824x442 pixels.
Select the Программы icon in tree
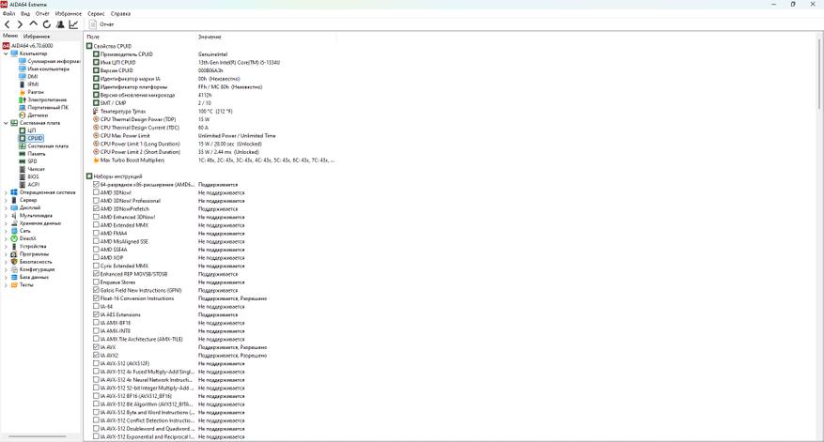pos(14,254)
